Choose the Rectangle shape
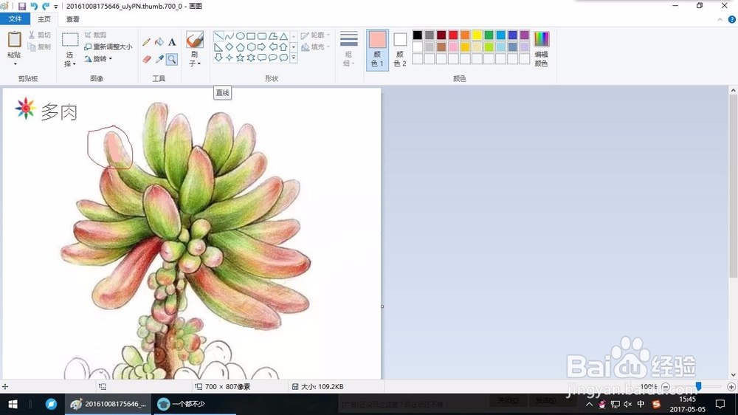This screenshot has width=738, height=415. point(251,36)
